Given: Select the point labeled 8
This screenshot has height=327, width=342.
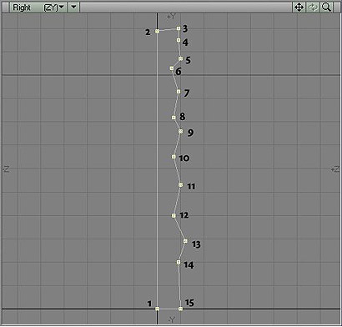Looking at the screenshot, I should (174, 118).
